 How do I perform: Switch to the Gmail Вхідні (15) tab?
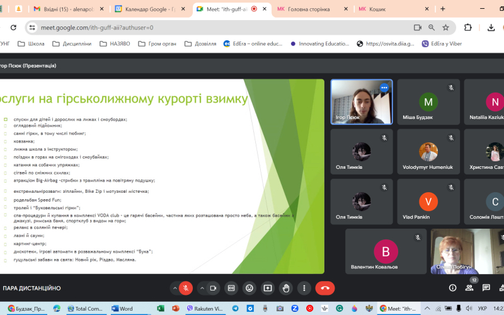click(69, 9)
